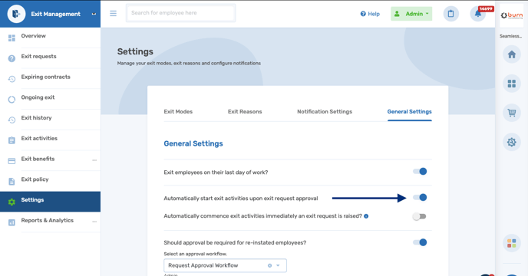The height and width of the screenshot is (276, 528).
Task: Go to home icon in right sidebar
Action: pos(512,54)
